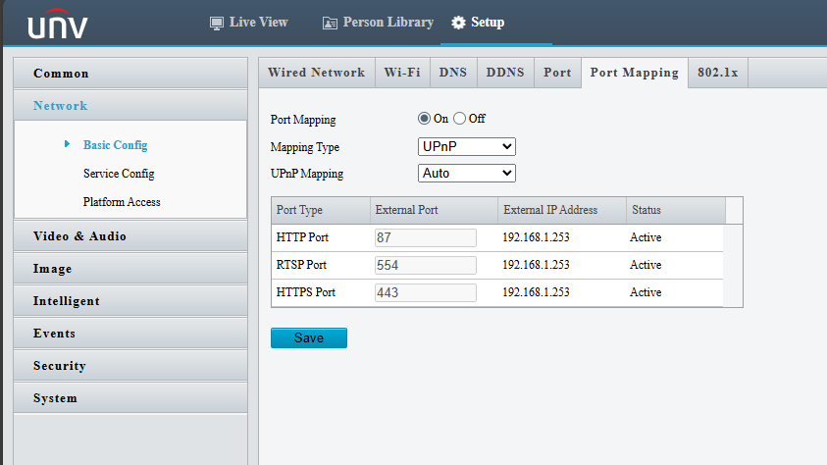The width and height of the screenshot is (827, 465).
Task: Click the HTTP external port field
Action: pos(426,237)
